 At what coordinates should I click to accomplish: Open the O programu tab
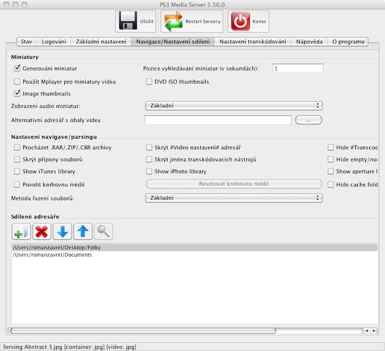[348, 41]
